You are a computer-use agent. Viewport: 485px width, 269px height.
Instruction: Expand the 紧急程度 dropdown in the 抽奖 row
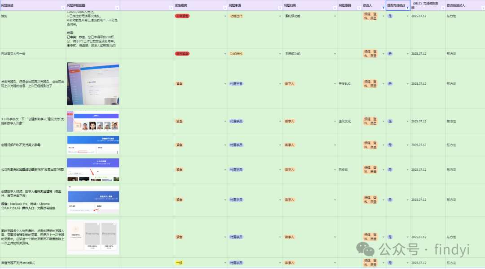coord(225,16)
